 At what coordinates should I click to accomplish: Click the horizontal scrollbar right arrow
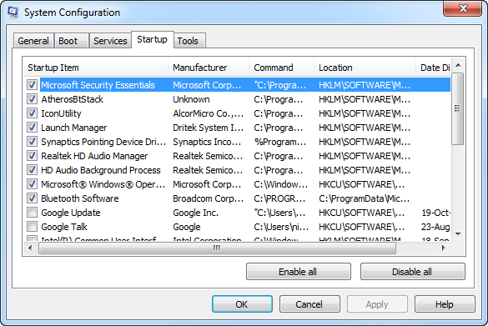point(443,248)
